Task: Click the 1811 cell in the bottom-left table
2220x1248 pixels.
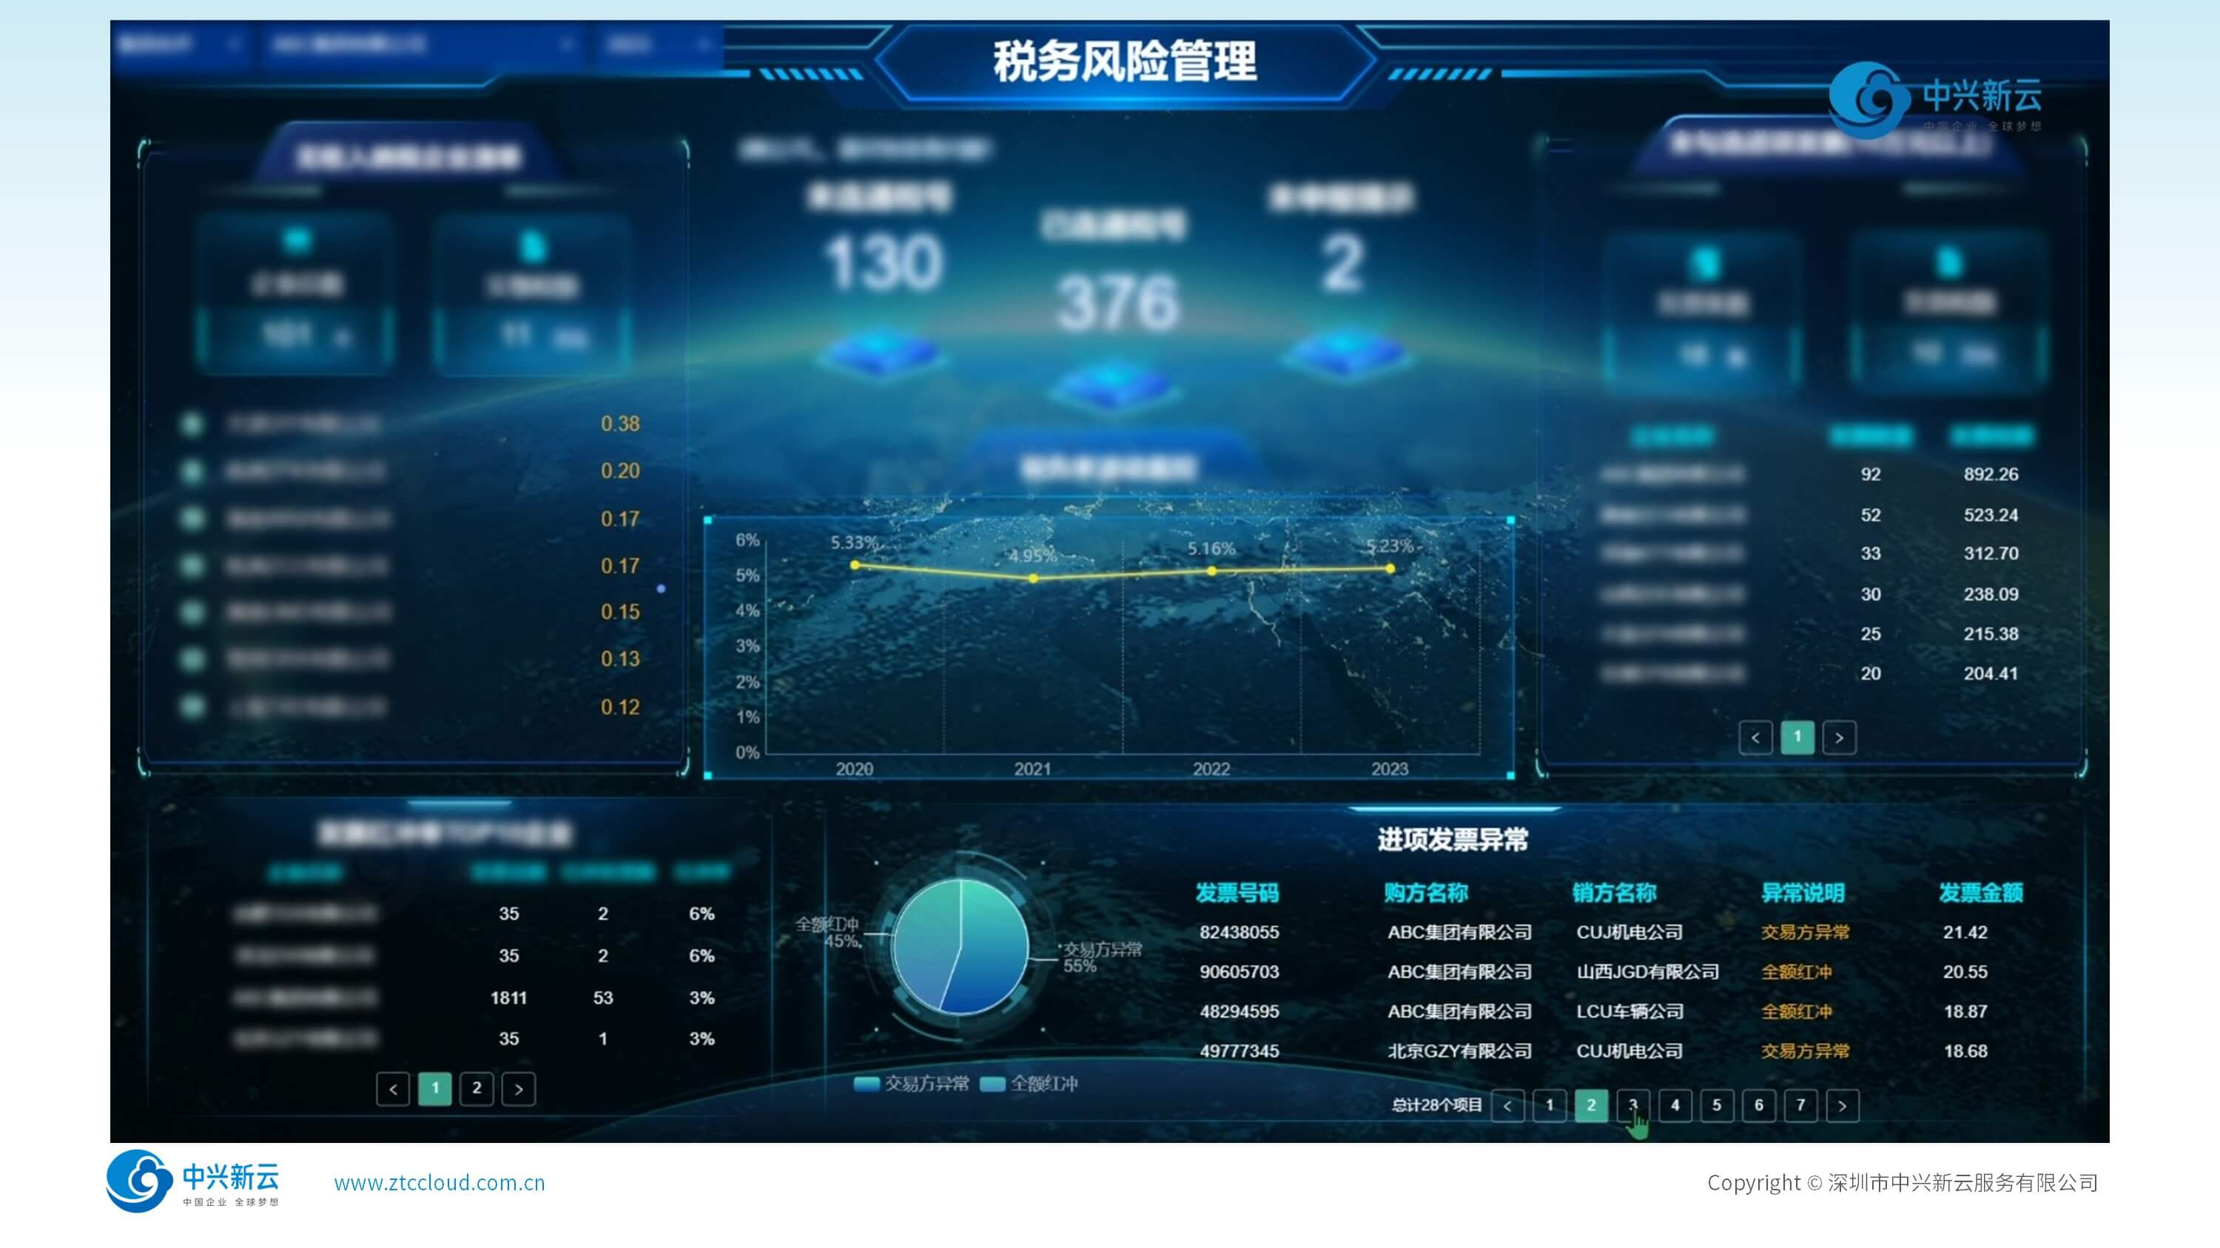Action: [508, 997]
